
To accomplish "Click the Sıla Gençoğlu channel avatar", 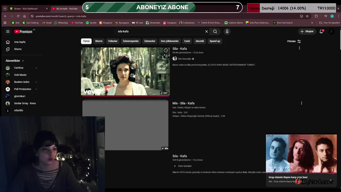I will pos(175,59).
